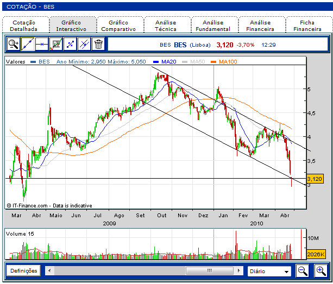The width and height of the screenshot is (333, 284).
Task: Select the trend line drawing tool
Action: 28,44
